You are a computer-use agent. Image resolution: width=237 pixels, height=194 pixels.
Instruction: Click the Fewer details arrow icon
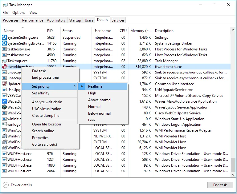click(x=6, y=185)
